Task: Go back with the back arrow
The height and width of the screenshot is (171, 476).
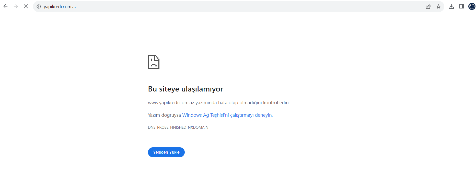Action: [x=5, y=6]
